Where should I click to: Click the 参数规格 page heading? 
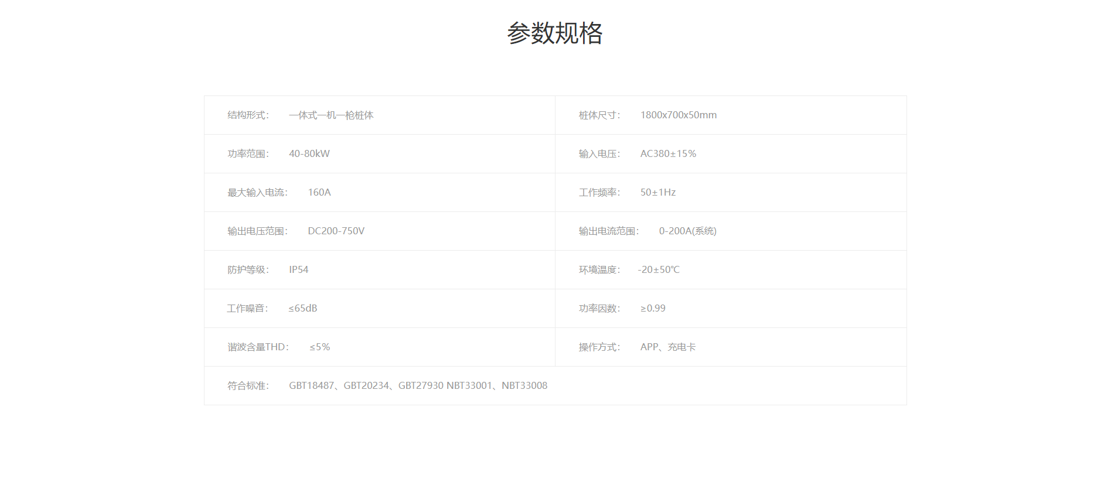click(554, 33)
